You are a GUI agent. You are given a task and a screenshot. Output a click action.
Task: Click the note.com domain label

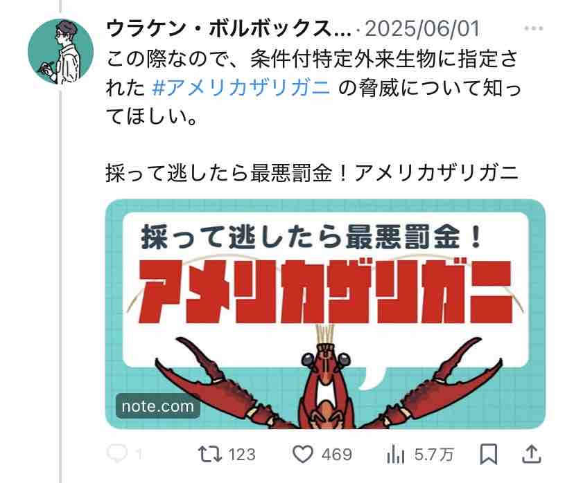[158, 406]
